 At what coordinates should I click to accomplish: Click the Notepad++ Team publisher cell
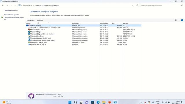click(x=78, y=42)
